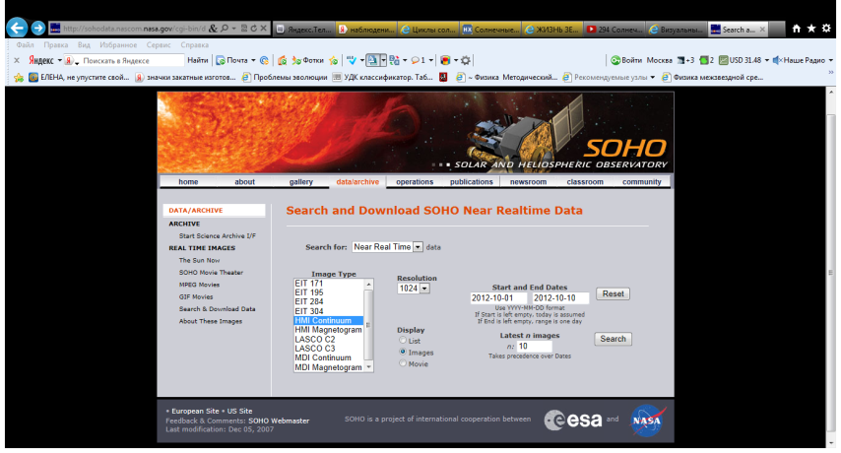Open the Избранное menu

[118, 45]
